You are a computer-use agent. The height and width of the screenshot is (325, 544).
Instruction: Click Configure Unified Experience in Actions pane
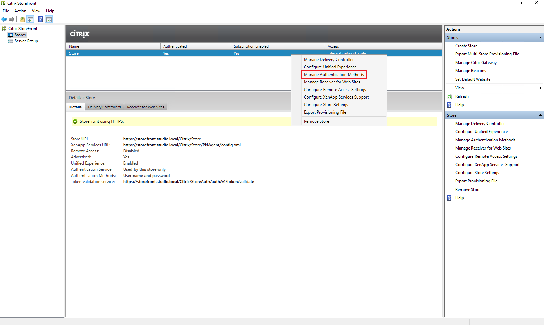point(481,132)
